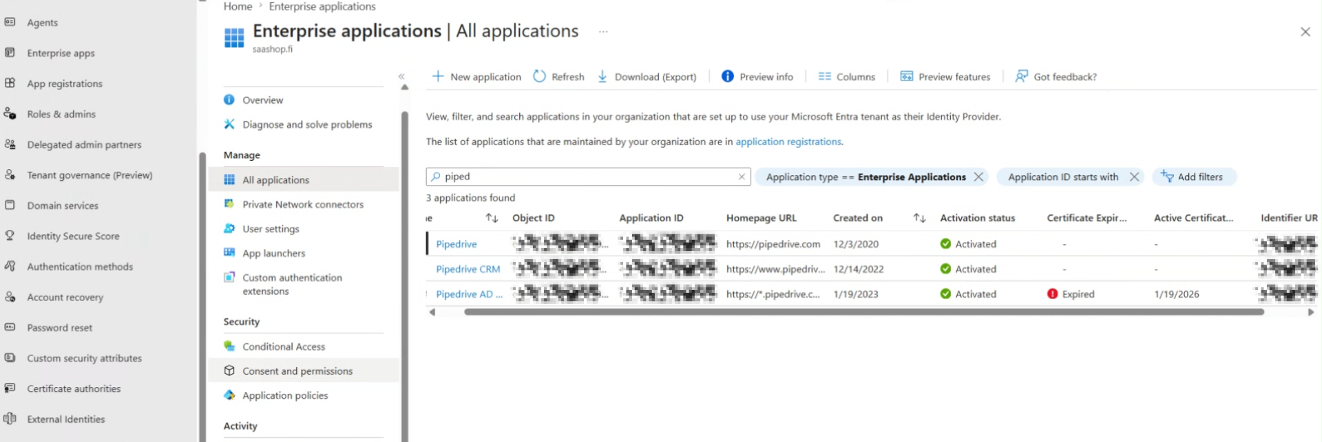The width and height of the screenshot is (1322, 442).
Task: Click the Object ID column header
Action: (x=533, y=218)
